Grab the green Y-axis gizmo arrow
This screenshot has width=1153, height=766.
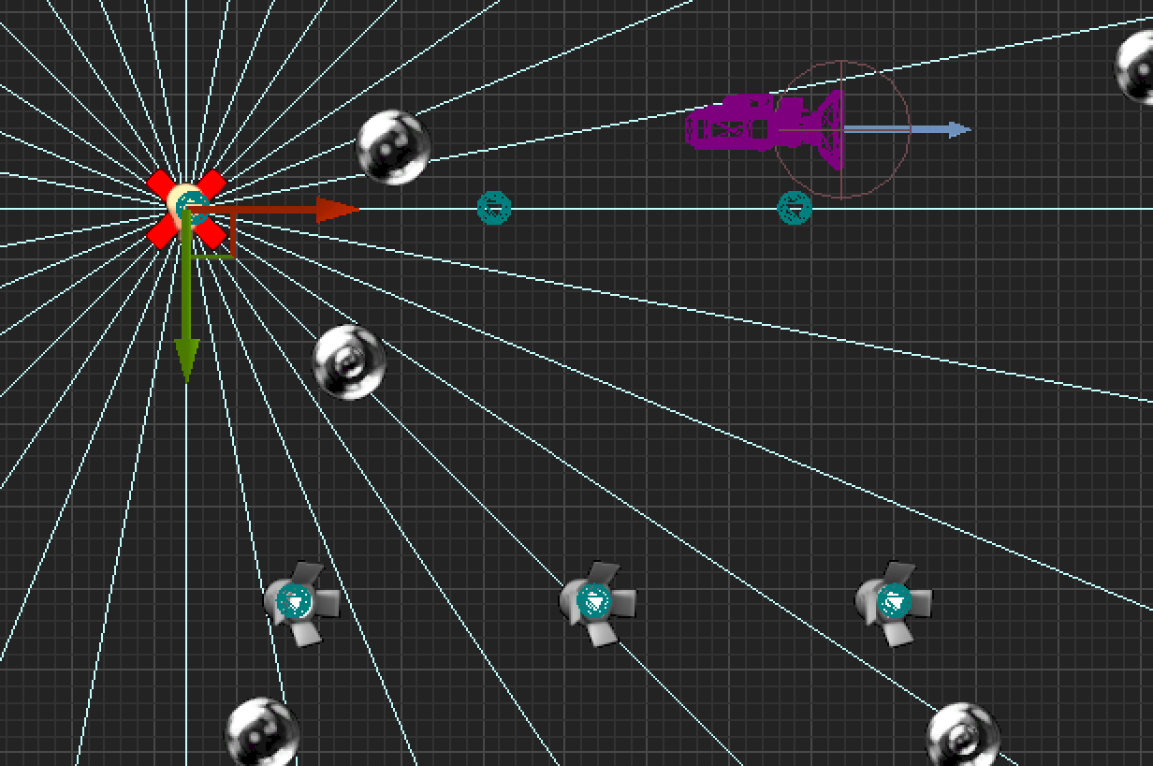click(187, 298)
